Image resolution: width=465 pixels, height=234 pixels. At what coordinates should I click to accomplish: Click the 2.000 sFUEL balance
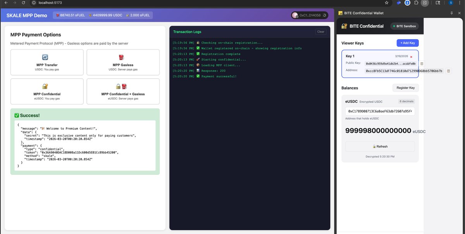coord(138,15)
